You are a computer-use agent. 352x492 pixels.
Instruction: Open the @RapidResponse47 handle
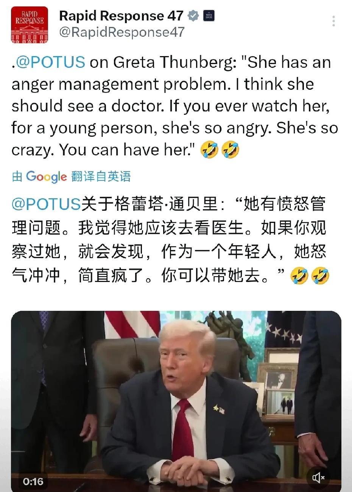(121, 33)
